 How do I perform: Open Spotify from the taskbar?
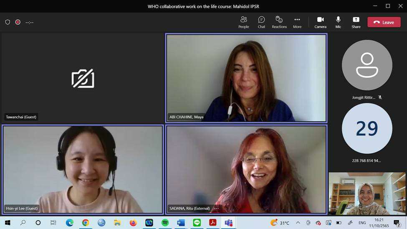[165, 223]
